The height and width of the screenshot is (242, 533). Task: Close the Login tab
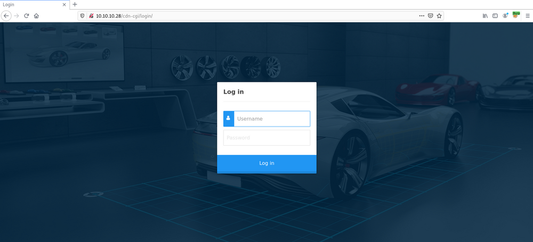64,5
